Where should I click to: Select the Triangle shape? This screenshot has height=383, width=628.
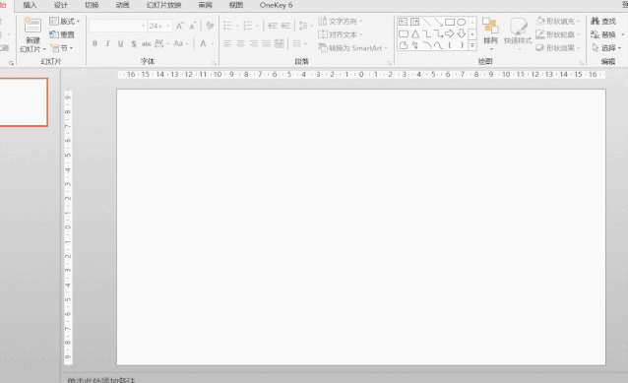pyautogui.click(x=415, y=33)
